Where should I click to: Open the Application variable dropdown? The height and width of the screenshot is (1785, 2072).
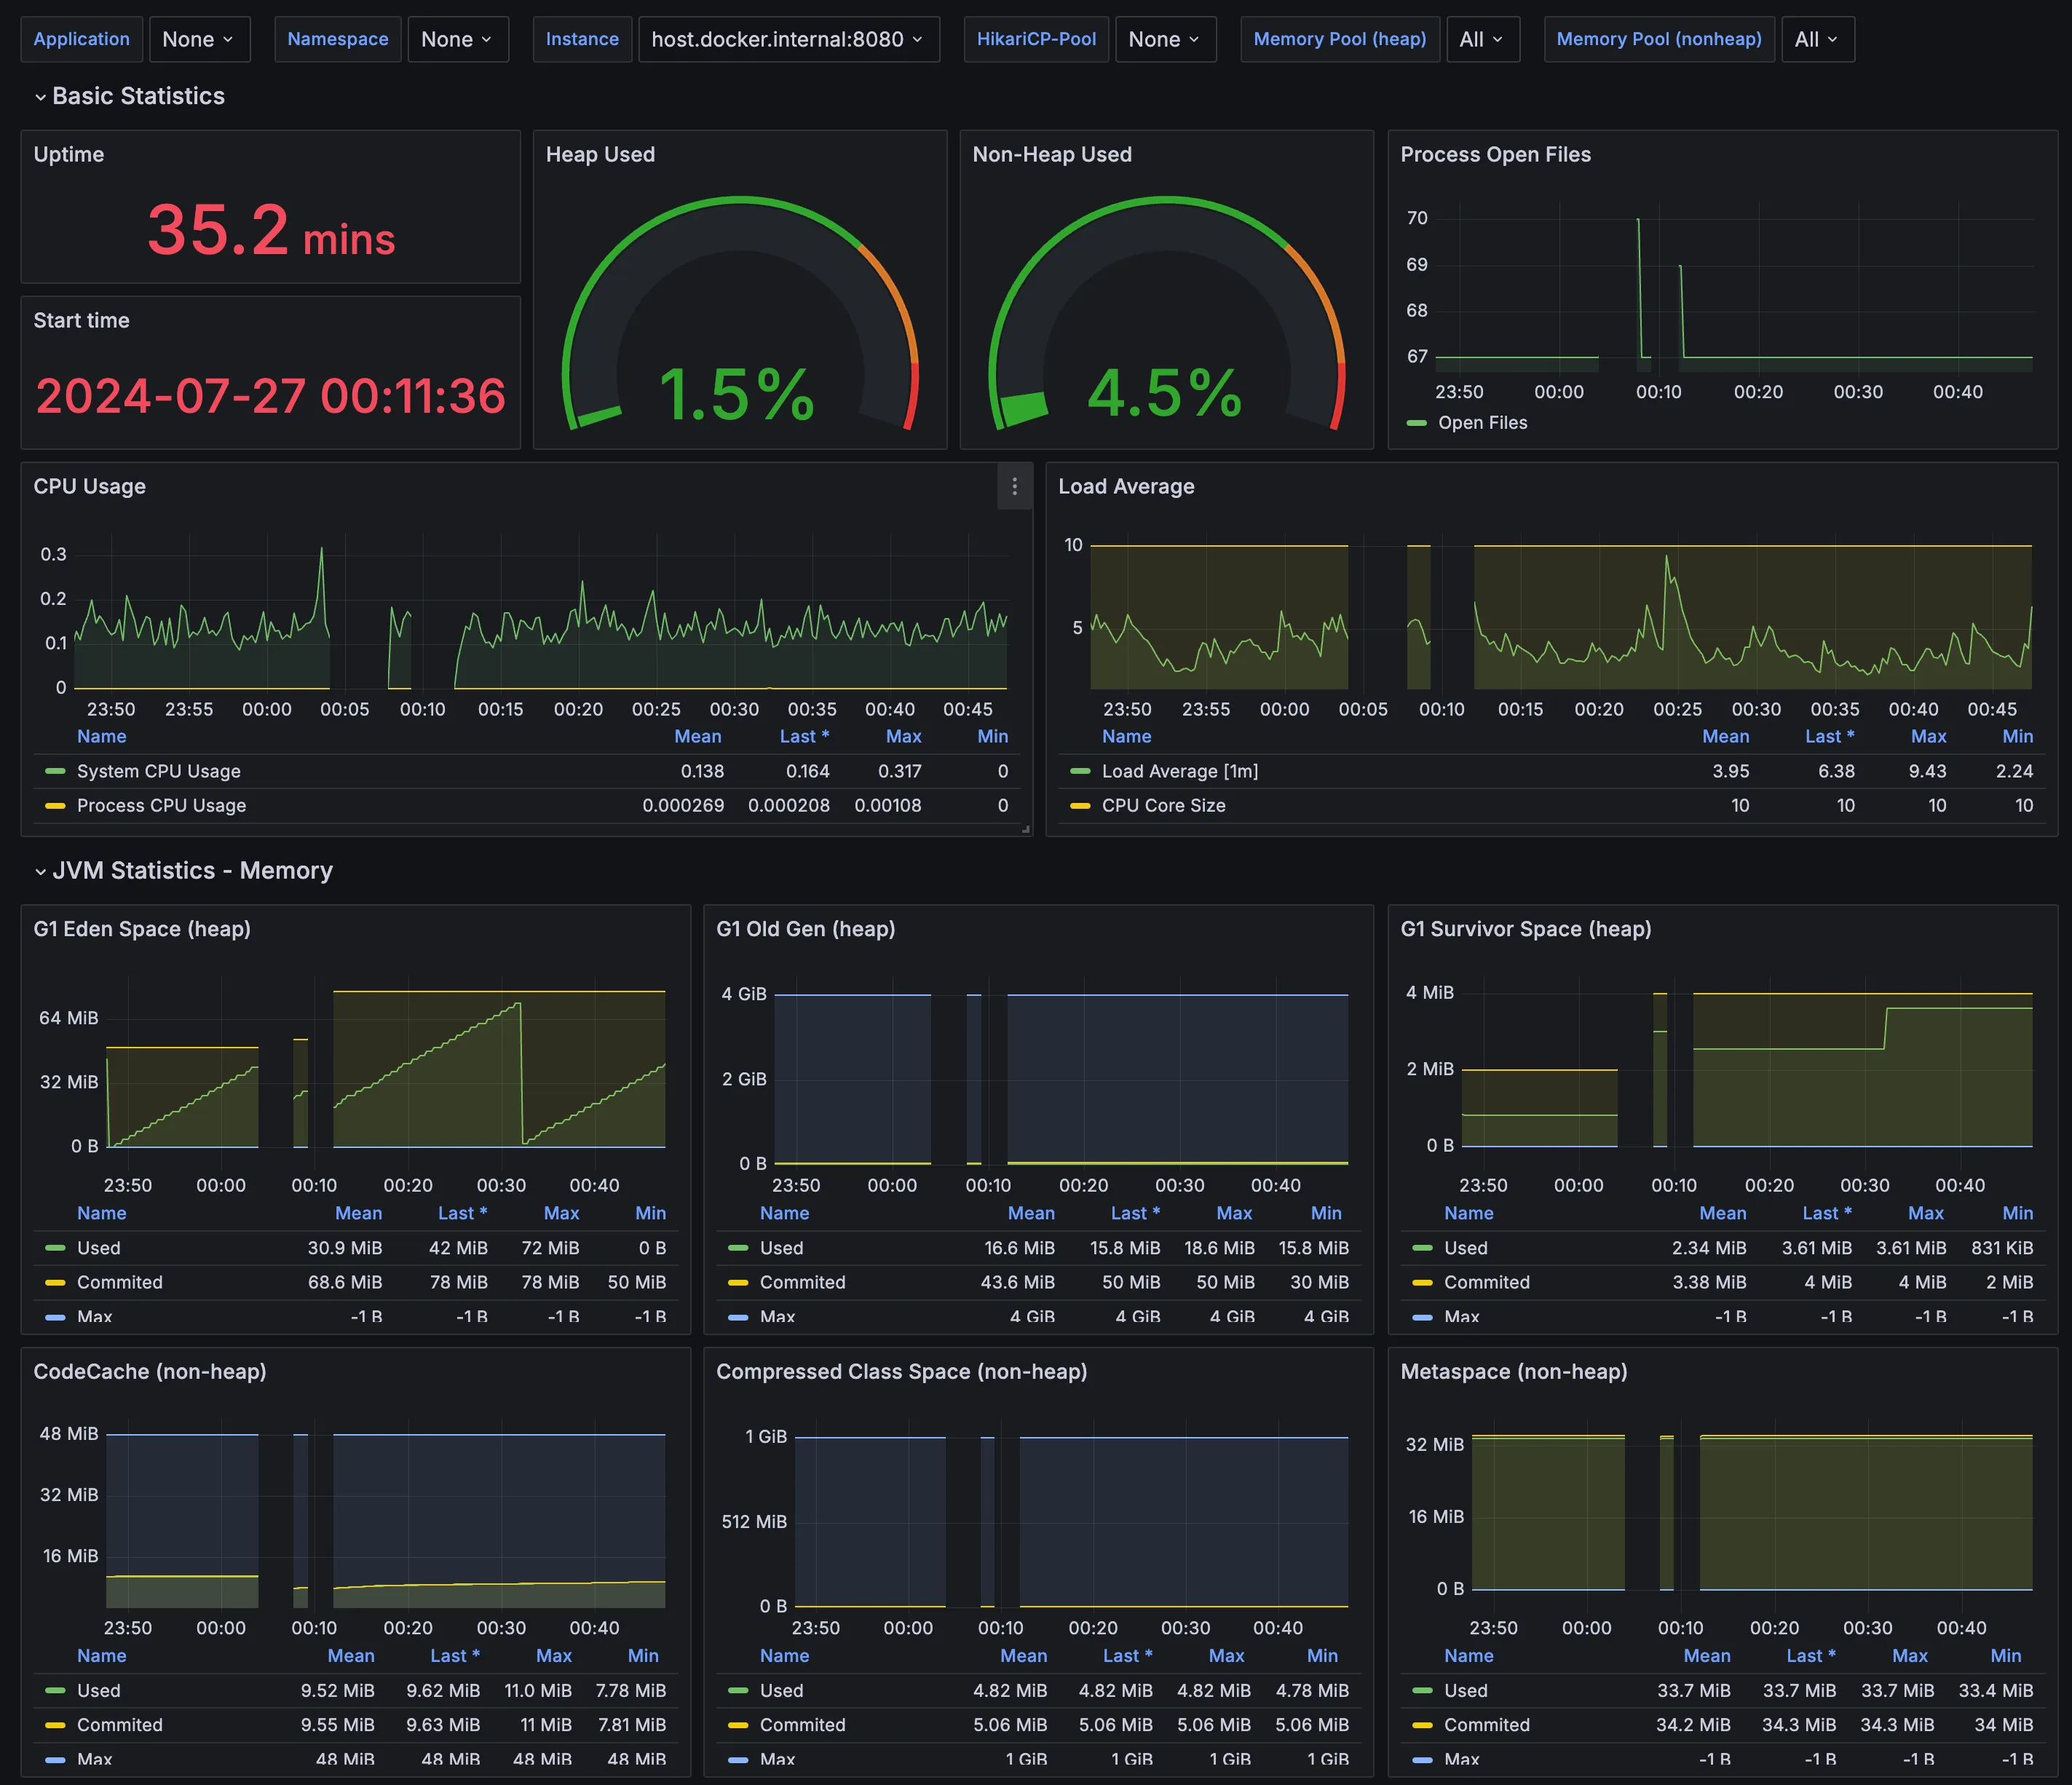pos(198,39)
